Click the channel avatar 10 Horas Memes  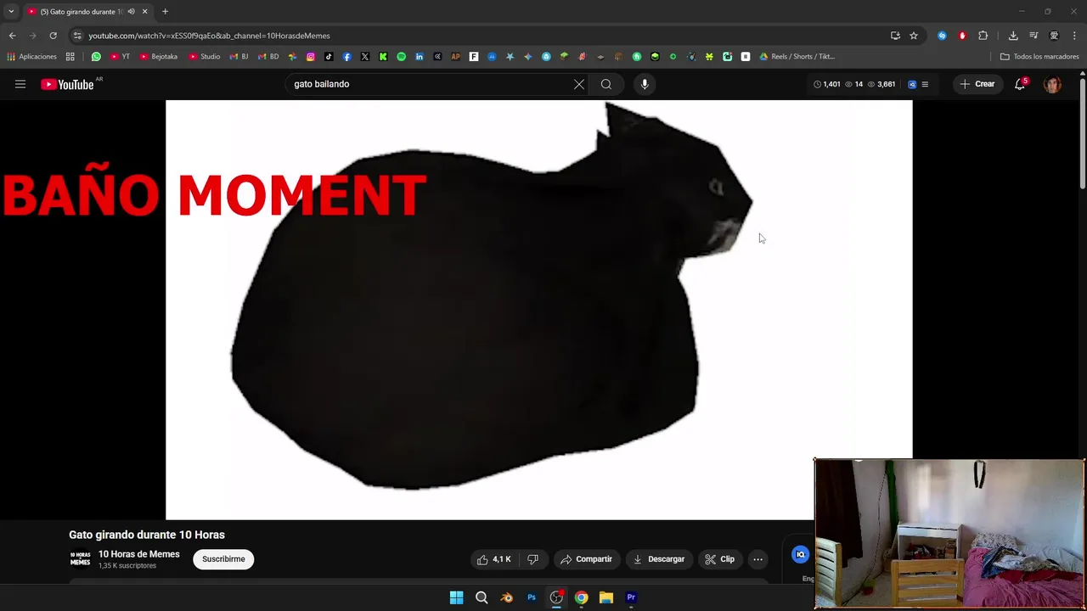click(x=80, y=558)
